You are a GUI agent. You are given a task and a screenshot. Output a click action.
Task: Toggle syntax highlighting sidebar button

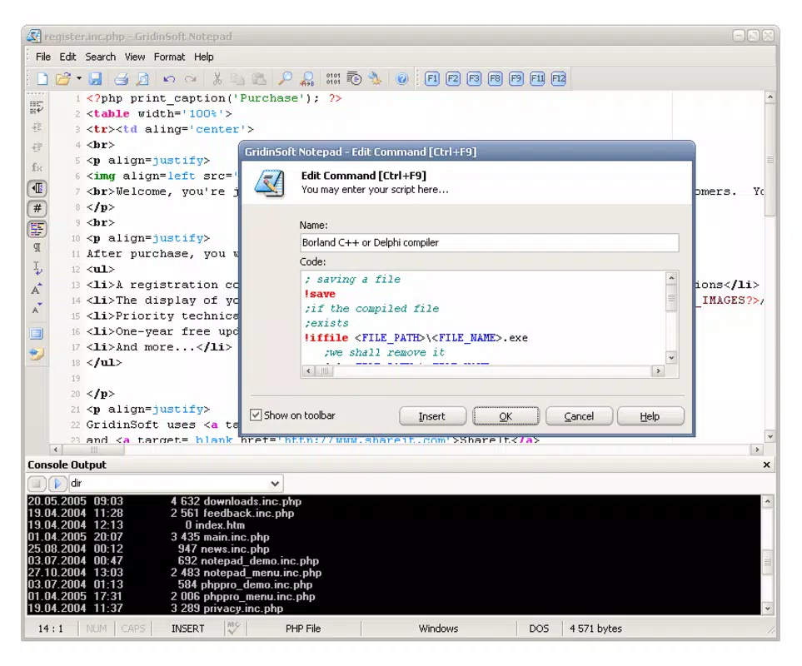(x=37, y=229)
